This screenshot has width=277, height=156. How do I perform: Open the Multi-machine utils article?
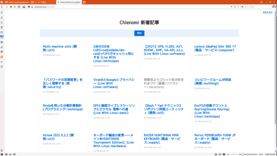click(60, 48)
